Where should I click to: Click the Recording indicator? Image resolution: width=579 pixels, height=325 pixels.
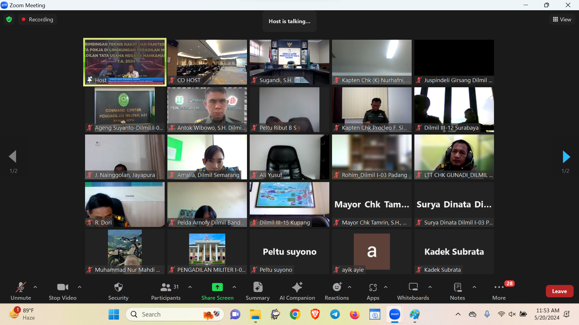click(x=37, y=20)
